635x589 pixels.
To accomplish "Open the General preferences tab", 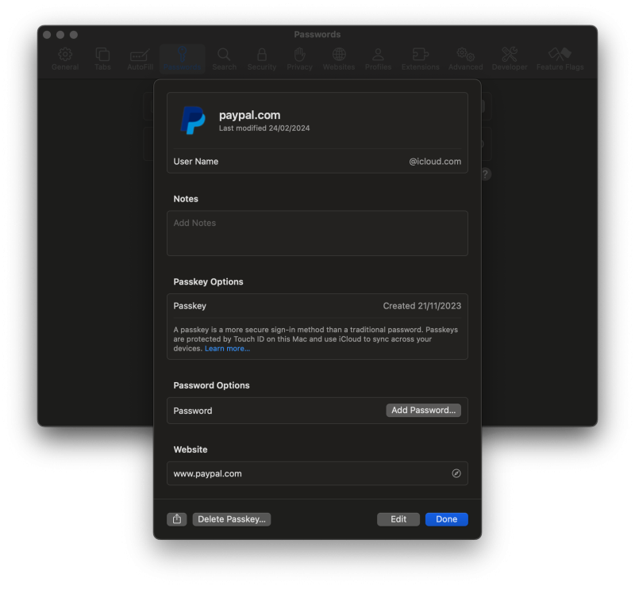I will point(65,59).
